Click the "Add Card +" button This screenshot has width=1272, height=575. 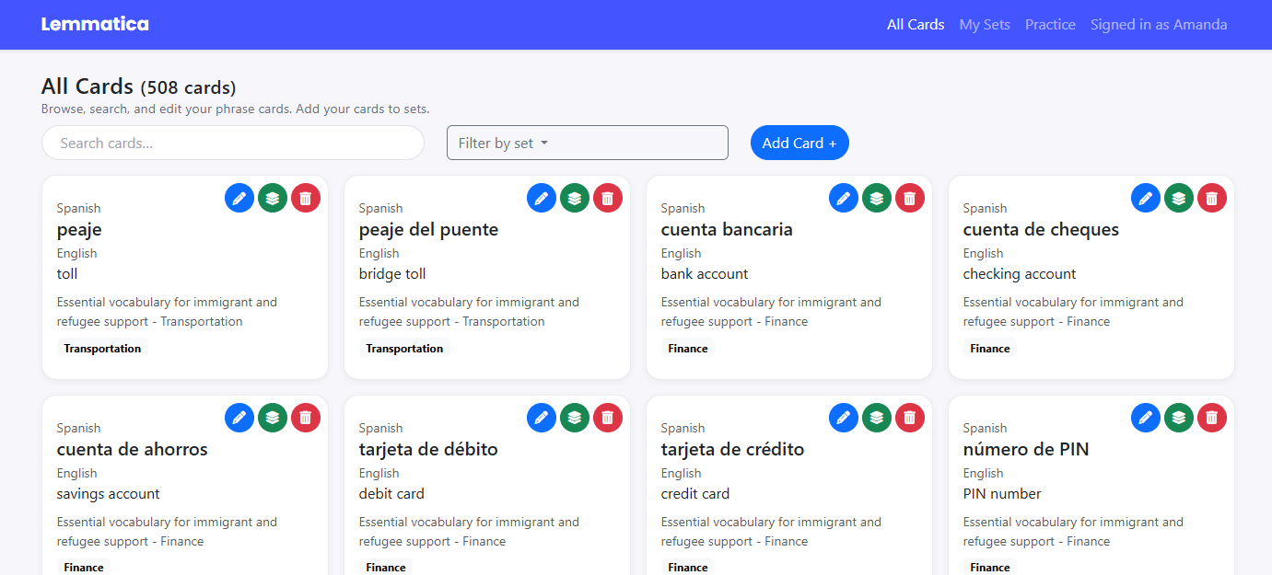(799, 143)
